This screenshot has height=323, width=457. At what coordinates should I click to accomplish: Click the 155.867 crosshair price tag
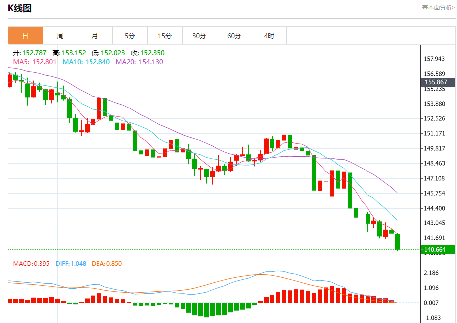coord(438,82)
